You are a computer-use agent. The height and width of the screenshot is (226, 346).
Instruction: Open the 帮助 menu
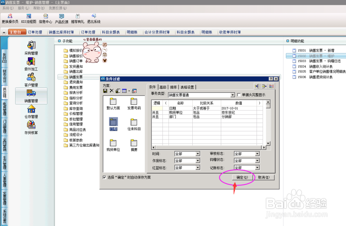pos(39,8)
